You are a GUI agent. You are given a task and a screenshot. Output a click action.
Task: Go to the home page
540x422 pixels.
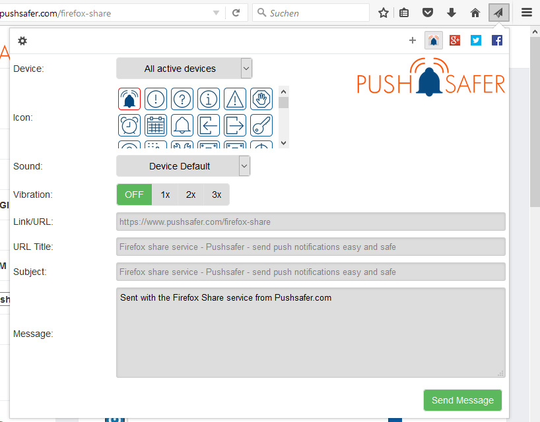(475, 13)
